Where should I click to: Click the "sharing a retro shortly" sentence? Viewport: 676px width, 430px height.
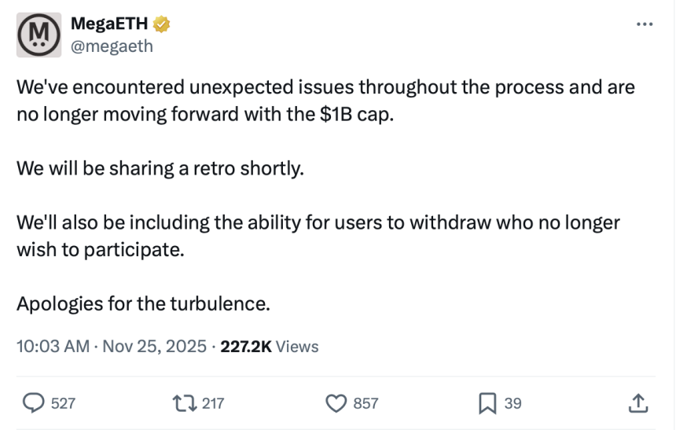point(160,168)
